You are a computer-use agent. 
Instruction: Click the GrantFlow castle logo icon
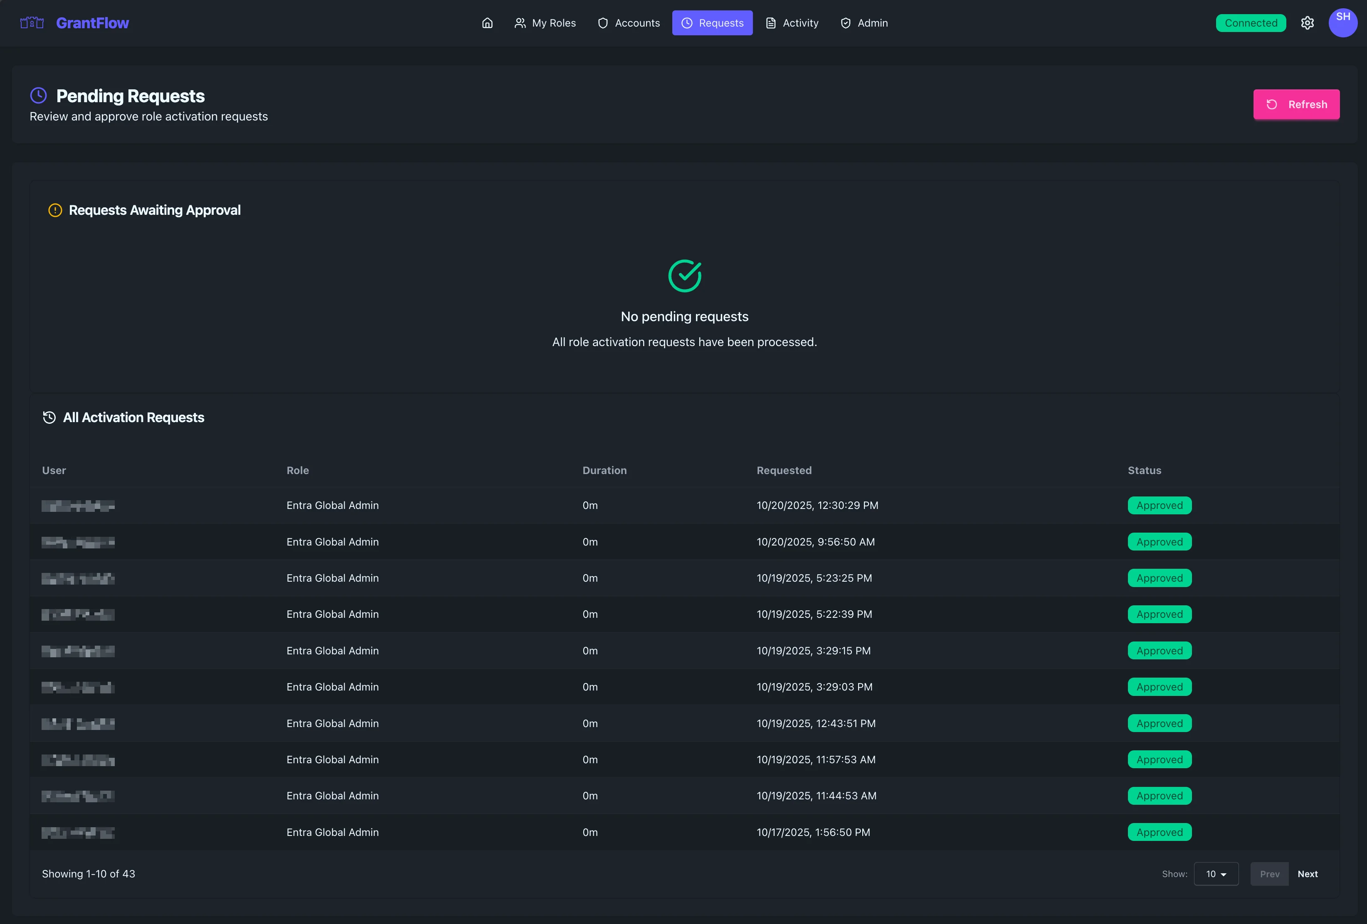click(x=32, y=23)
